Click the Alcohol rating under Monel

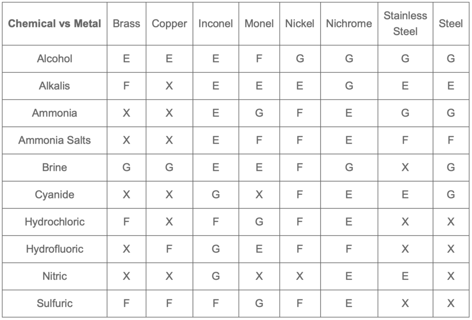point(259,58)
